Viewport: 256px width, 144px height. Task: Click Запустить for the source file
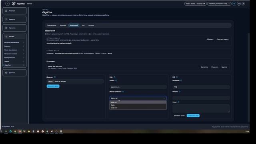click(204, 67)
